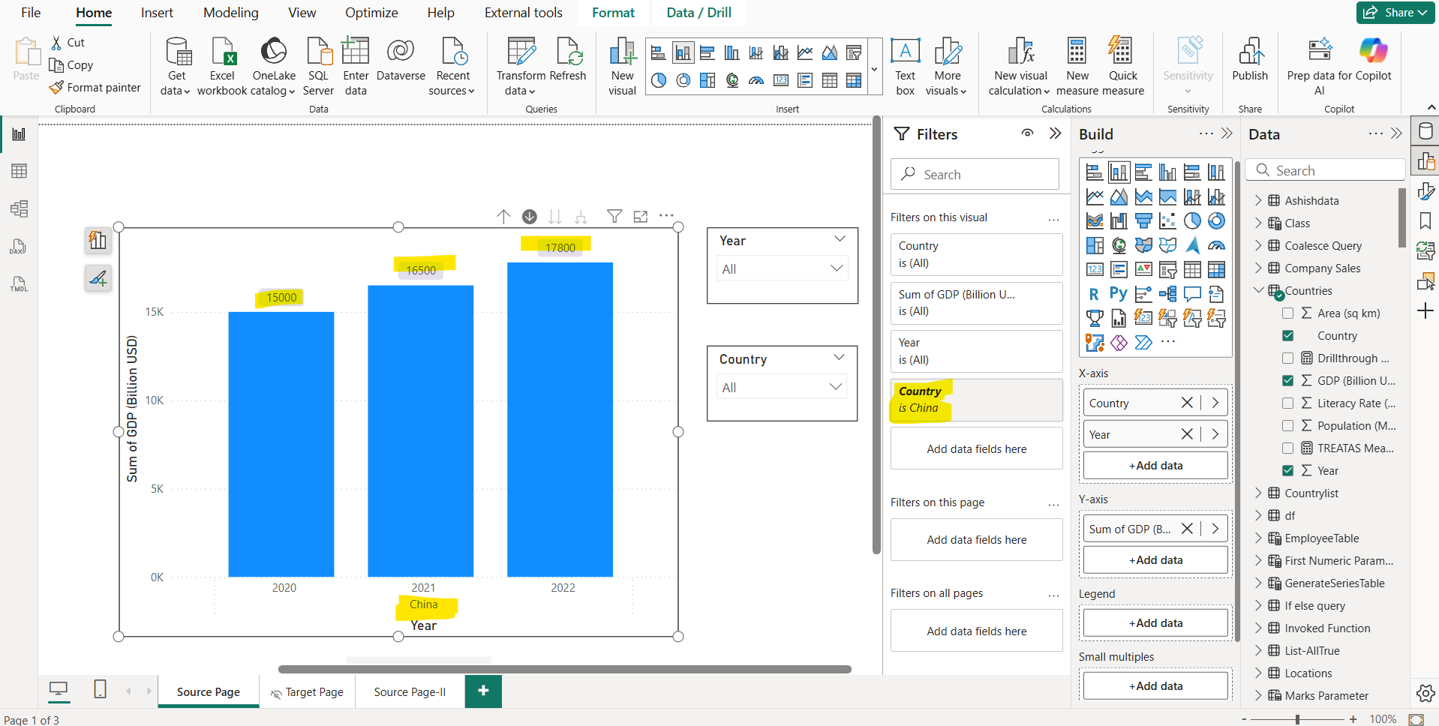
Task: Uncheck the Year field in the Data pane
Action: click(x=1289, y=470)
